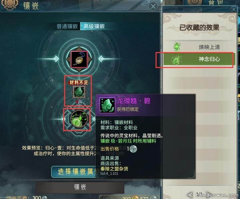
Task: Click the 镶嵌 panel emblem icon
Action: [x=10, y=5]
